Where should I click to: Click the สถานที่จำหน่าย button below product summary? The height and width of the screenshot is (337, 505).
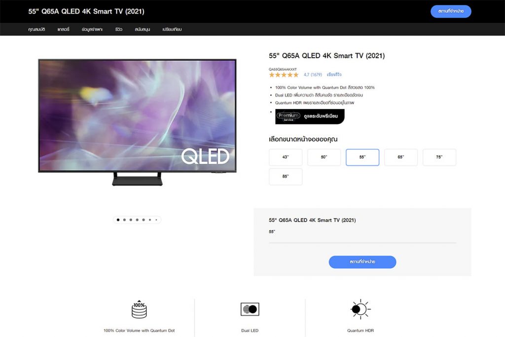tap(362, 262)
